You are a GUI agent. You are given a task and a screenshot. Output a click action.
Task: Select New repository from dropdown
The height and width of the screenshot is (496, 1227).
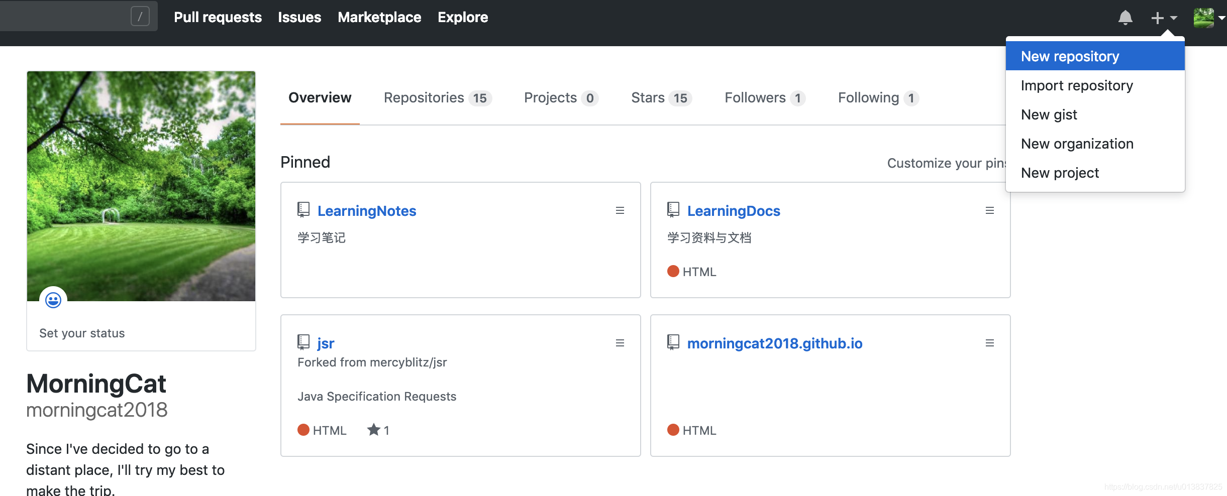1095,56
